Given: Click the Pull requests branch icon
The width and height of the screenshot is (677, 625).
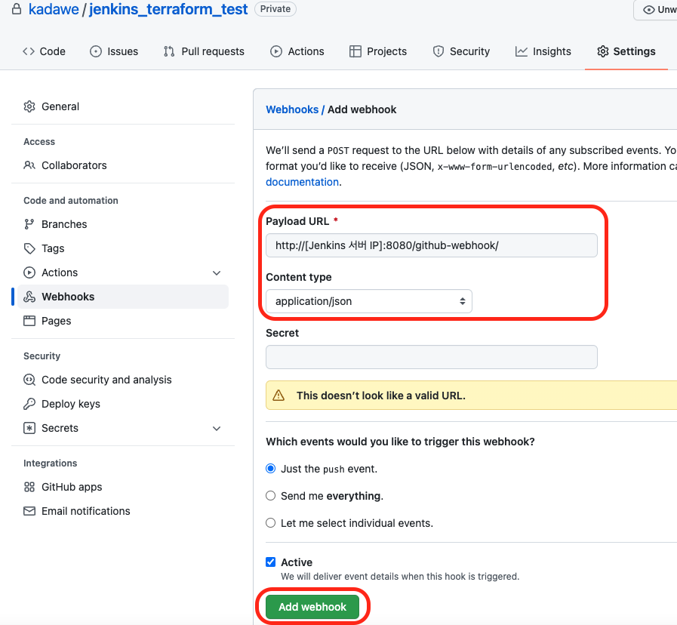Looking at the screenshot, I should (169, 51).
